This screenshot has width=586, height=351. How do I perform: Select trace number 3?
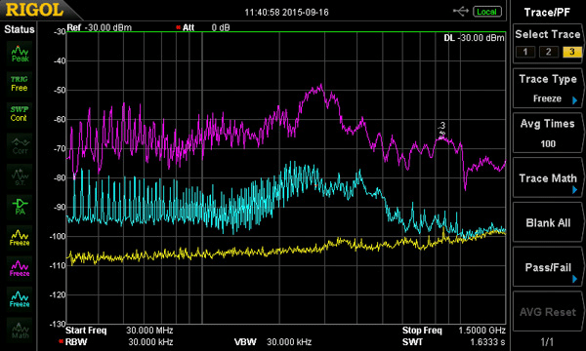571,52
